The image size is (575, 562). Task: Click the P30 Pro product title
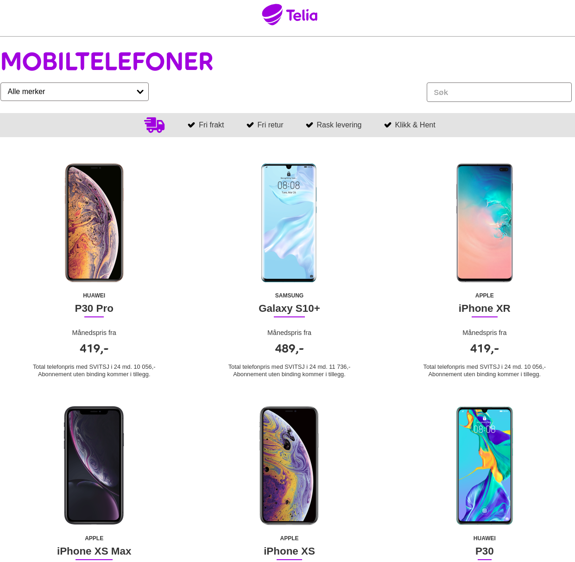(x=94, y=309)
